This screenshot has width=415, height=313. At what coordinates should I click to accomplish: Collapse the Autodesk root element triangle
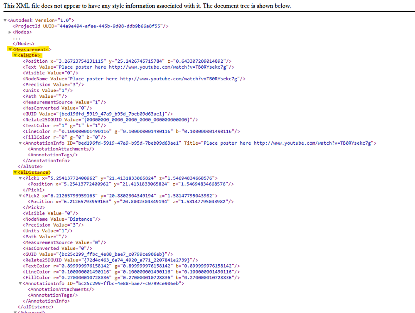(x=5, y=20)
